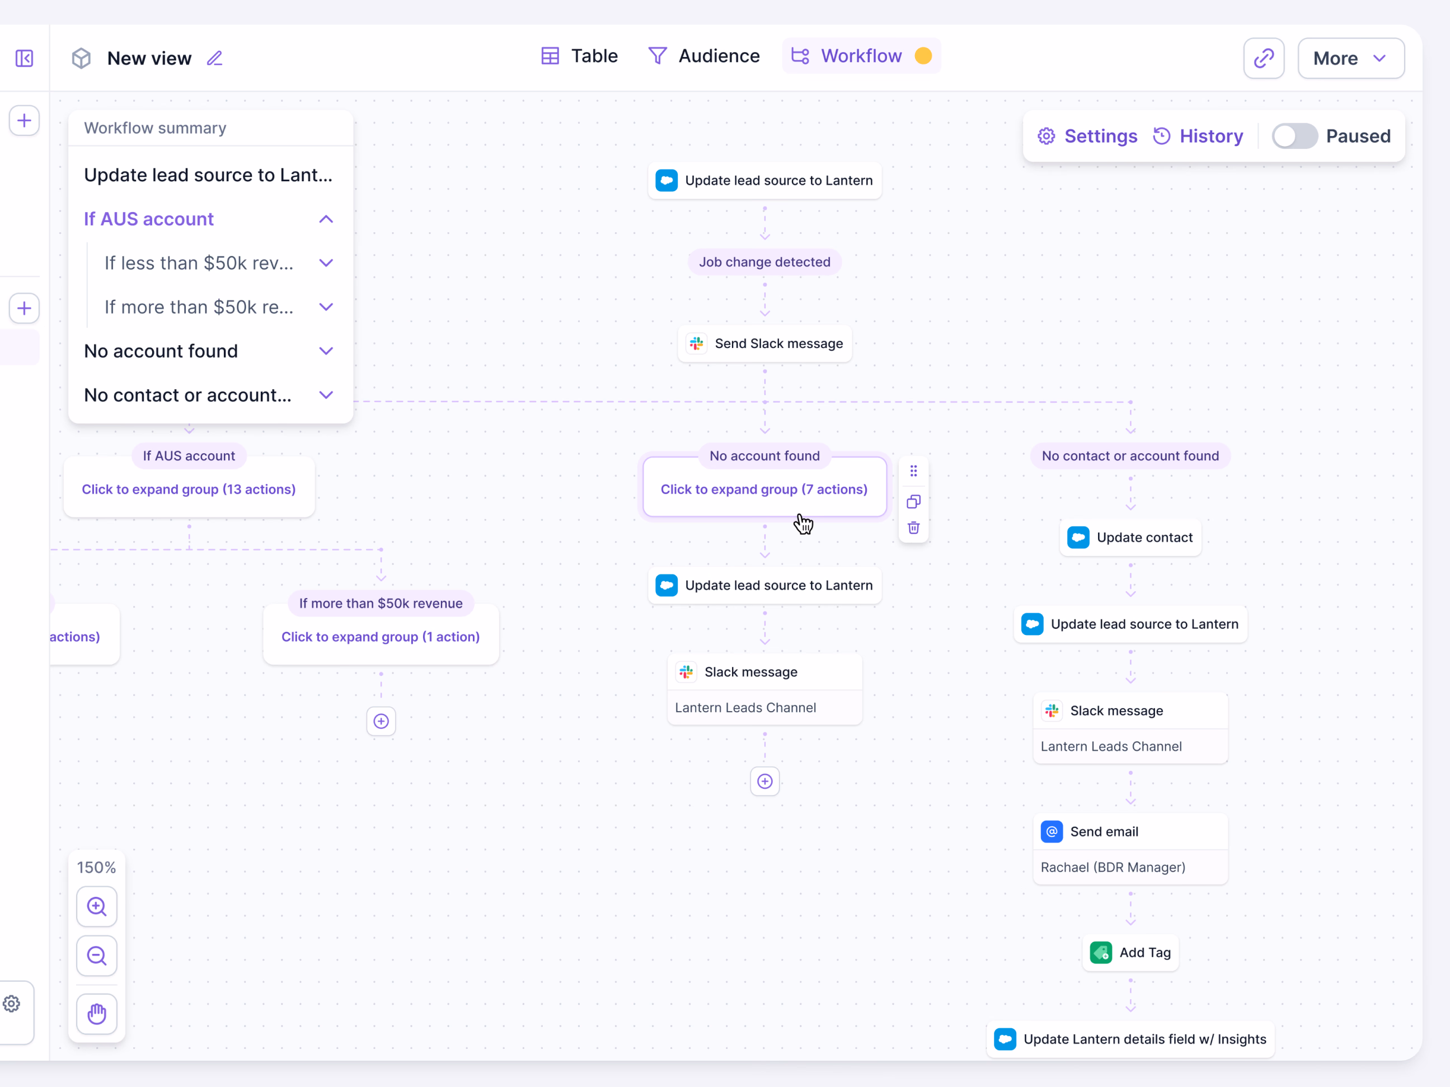Zoom out of the workflow canvas
Image resolution: width=1450 pixels, height=1087 pixels.
coord(97,956)
